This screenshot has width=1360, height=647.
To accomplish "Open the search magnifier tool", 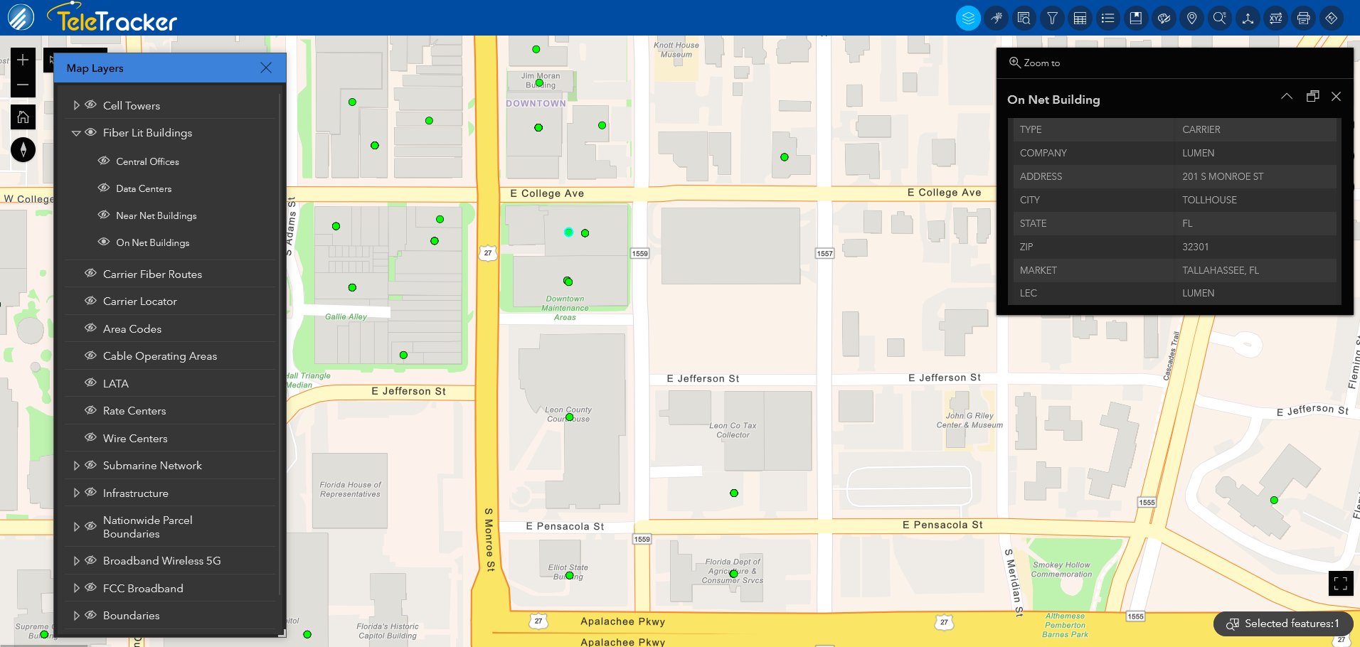I will (x=1219, y=18).
